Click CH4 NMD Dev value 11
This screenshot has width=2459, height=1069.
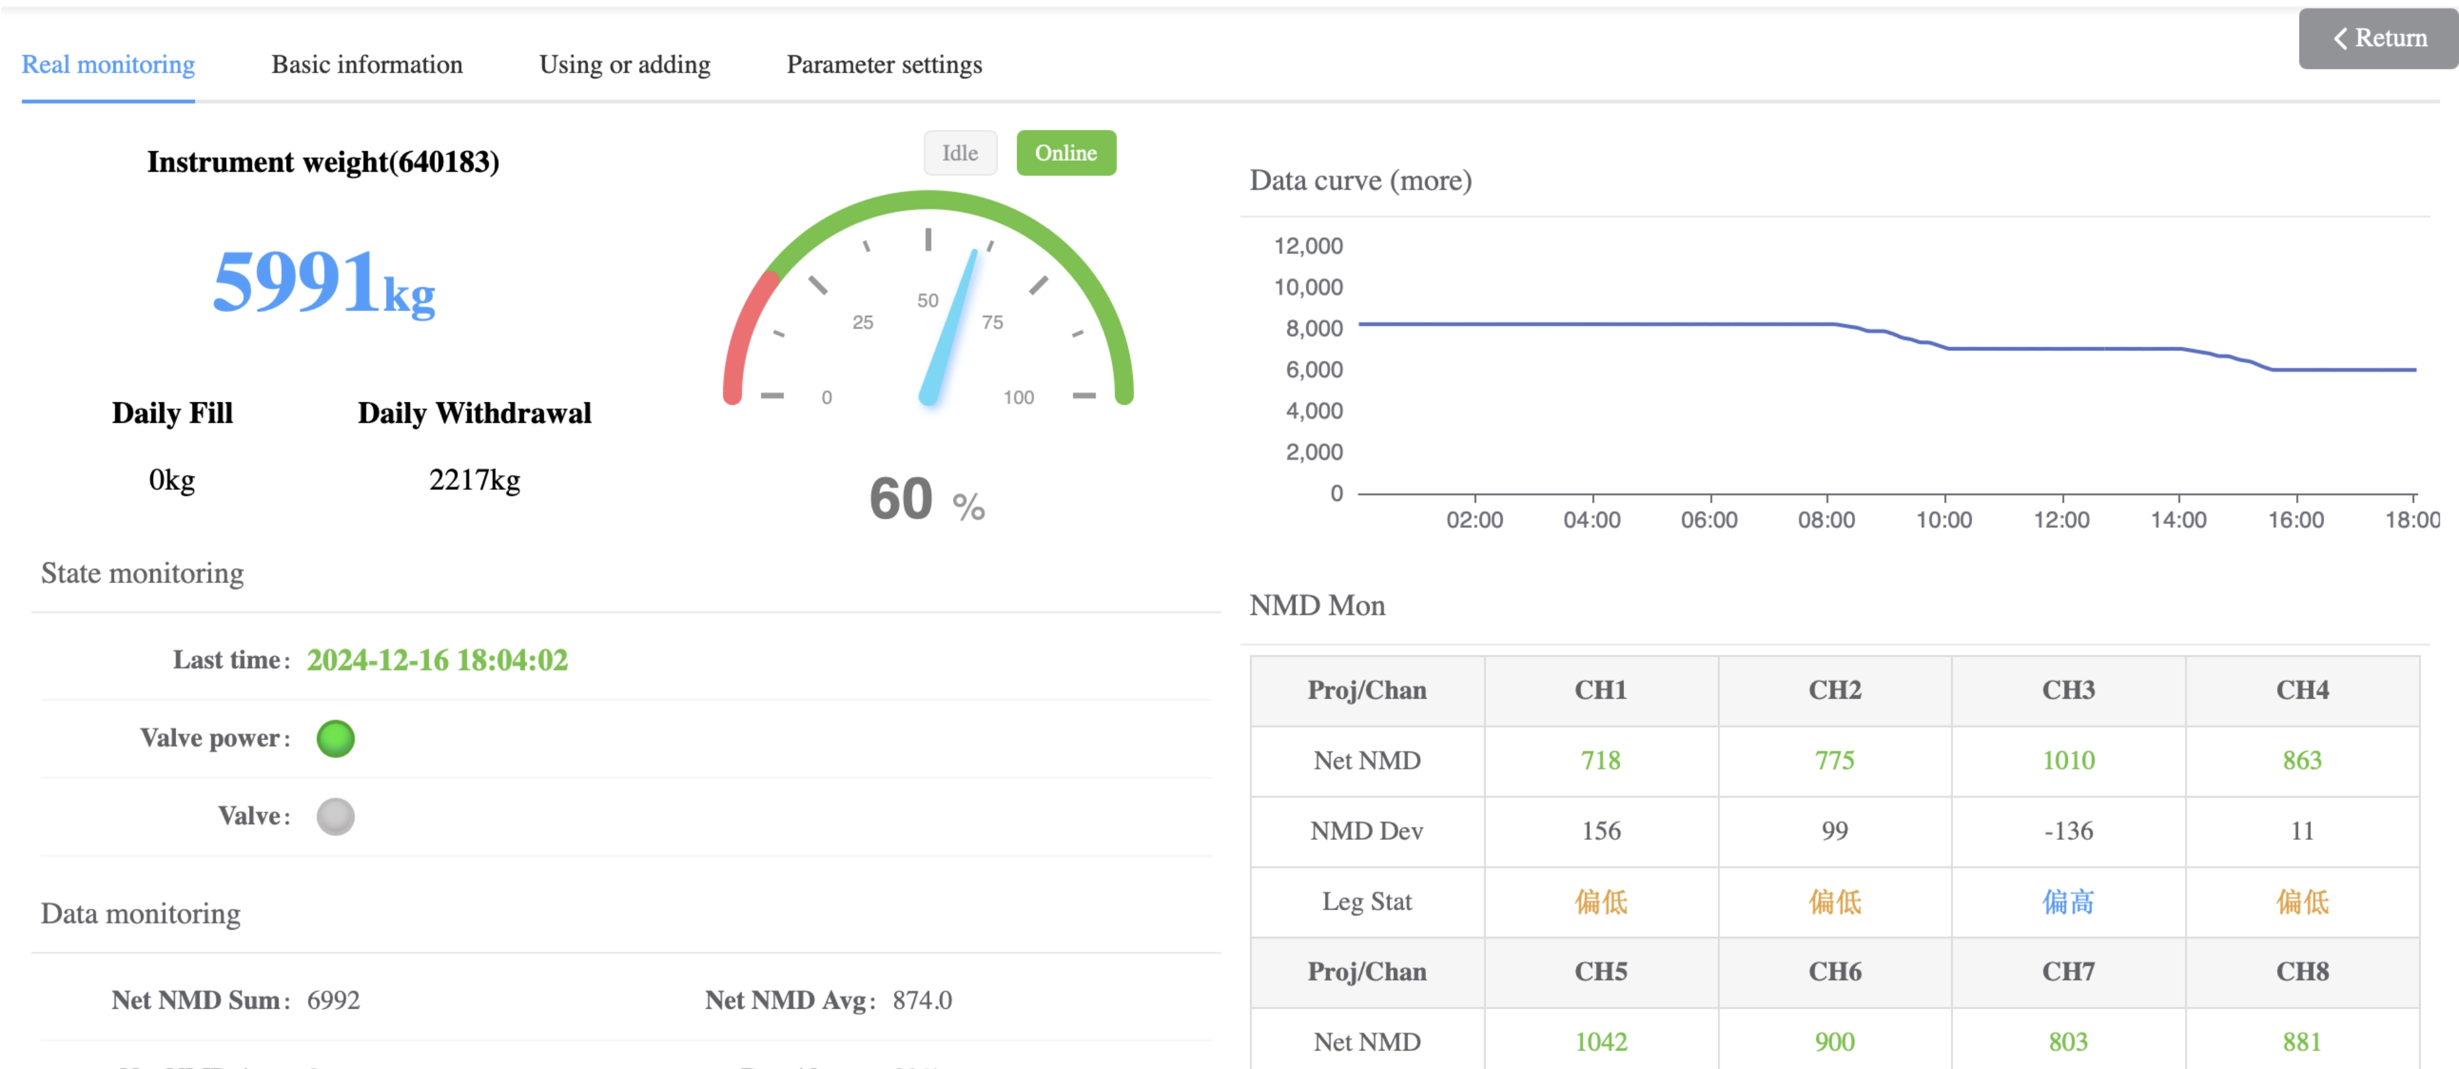click(x=2303, y=830)
